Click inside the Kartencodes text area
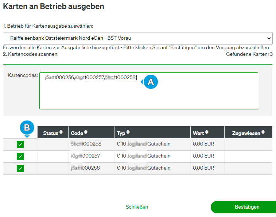 tap(149, 91)
